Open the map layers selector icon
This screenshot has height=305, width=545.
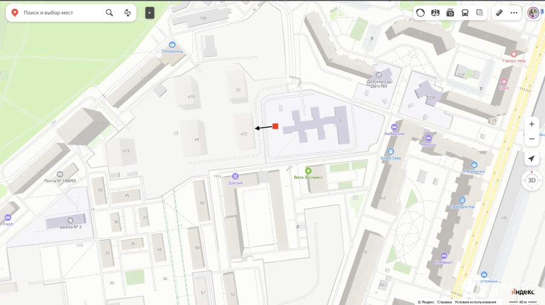(480, 13)
